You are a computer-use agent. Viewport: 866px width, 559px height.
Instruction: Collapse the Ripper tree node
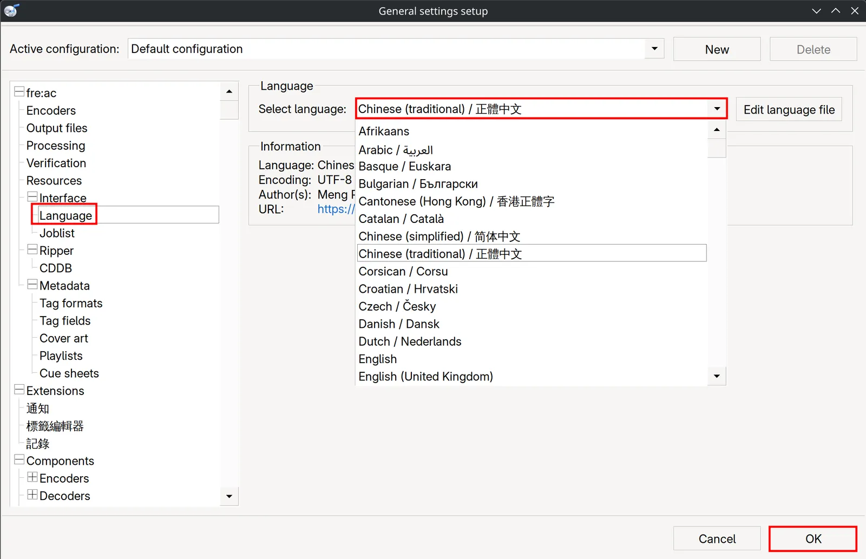pyautogui.click(x=32, y=249)
